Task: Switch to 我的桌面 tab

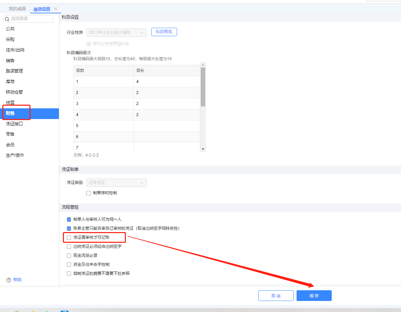Action: click(x=17, y=9)
